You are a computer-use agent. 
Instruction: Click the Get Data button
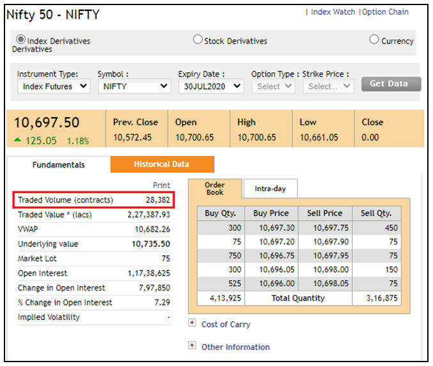(x=391, y=84)
